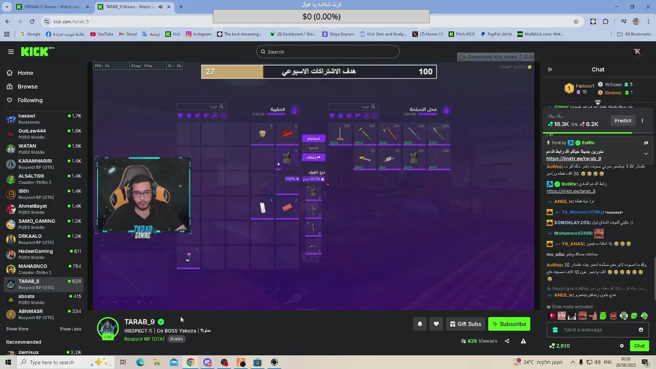Bookmark this page with star icon
Viewport: 656px width, 369px height.
coord(576,22)
